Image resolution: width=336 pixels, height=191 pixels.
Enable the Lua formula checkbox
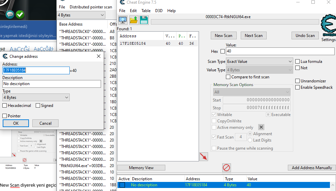click(297, 62)
